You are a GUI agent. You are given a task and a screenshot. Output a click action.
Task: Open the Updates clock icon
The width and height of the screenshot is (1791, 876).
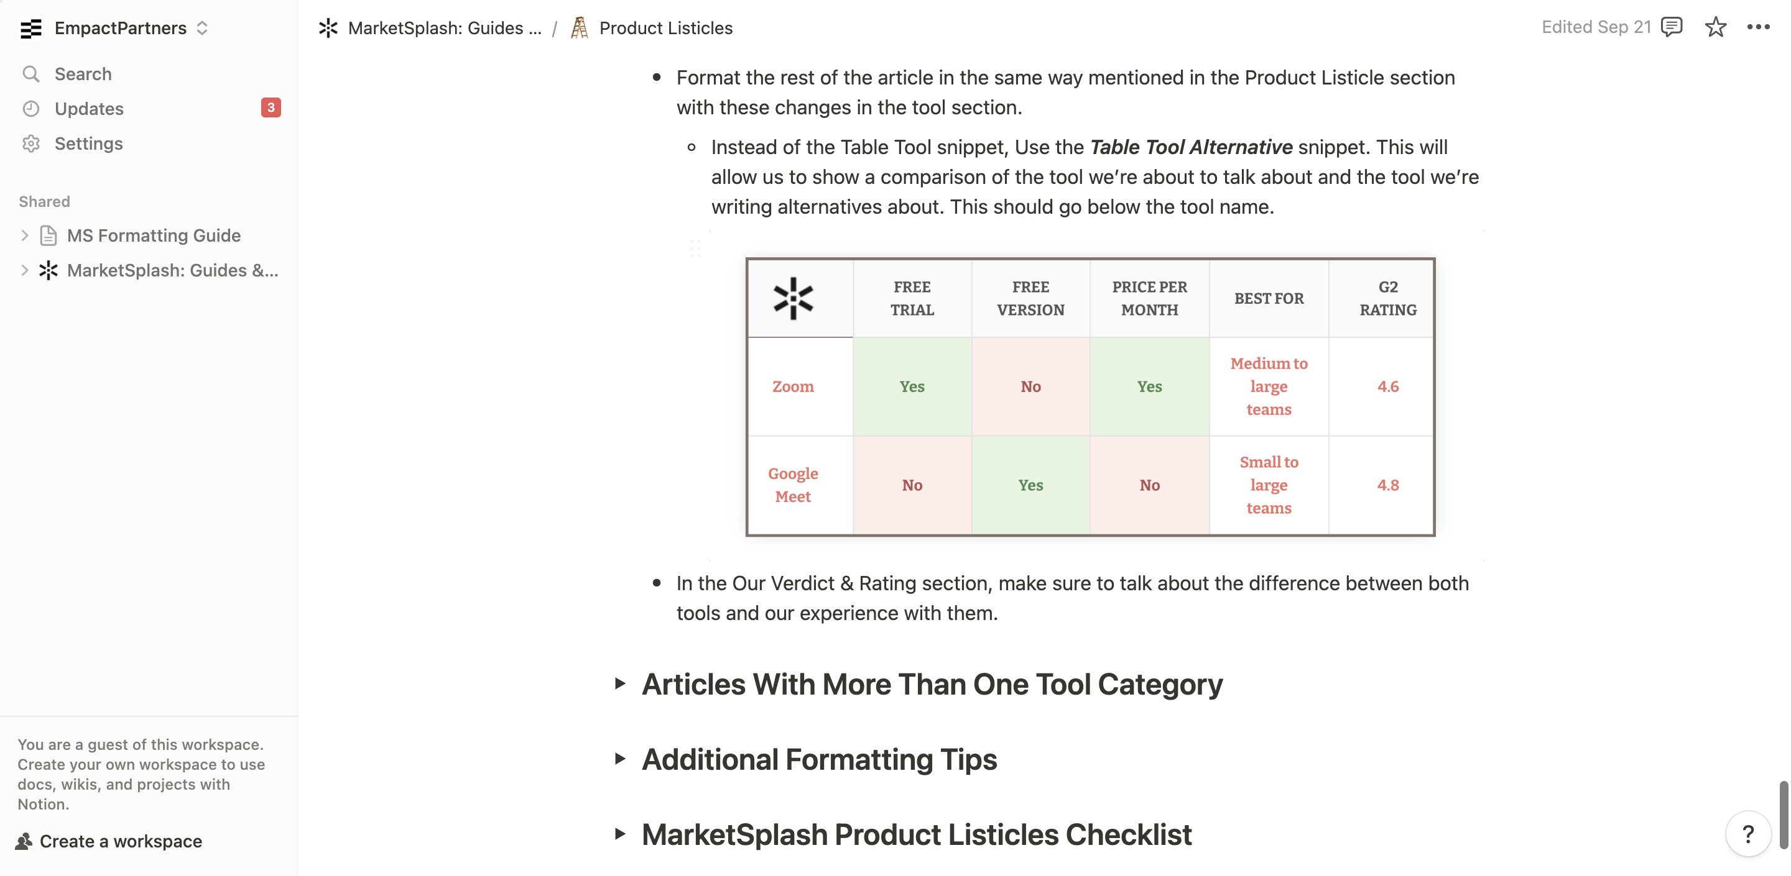[x=30, y=108]
